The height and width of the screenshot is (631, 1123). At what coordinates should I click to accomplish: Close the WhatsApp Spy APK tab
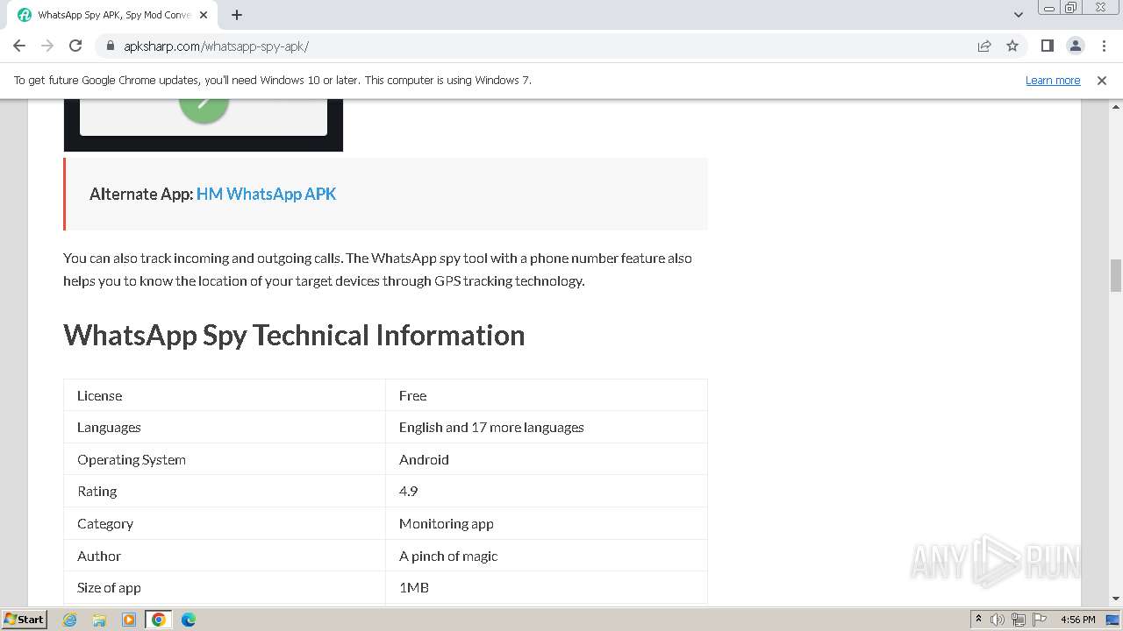point(204,15)
